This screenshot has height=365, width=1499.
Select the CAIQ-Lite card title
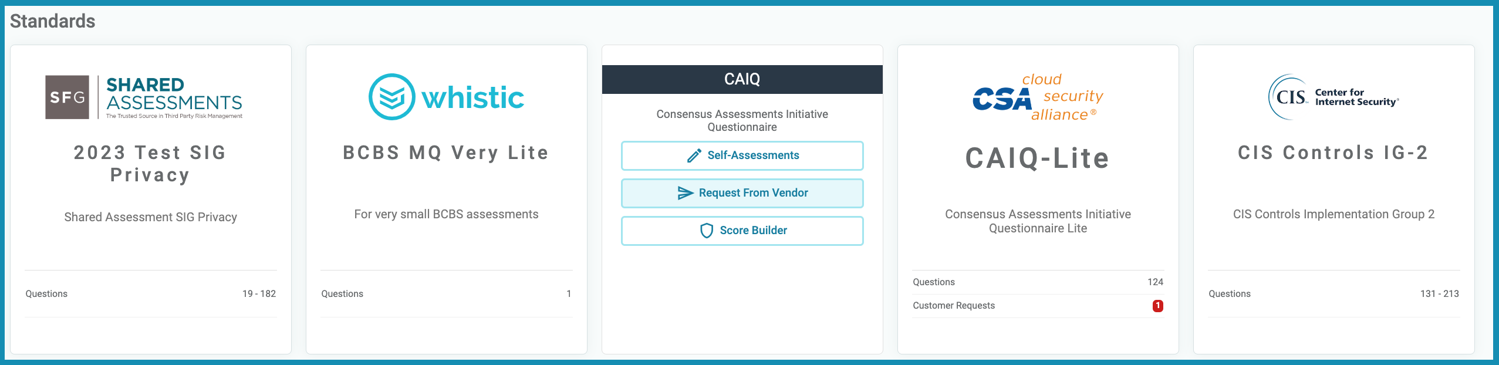pos(1038,158)
